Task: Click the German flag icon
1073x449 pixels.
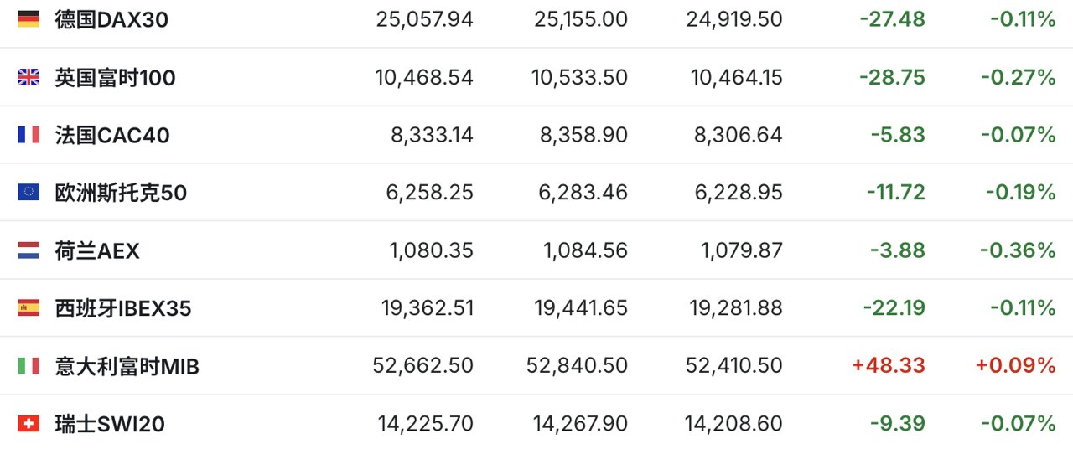Action: (29, 19)
